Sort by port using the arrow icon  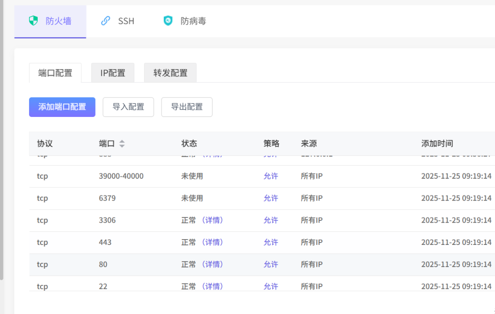click(122, 143)
